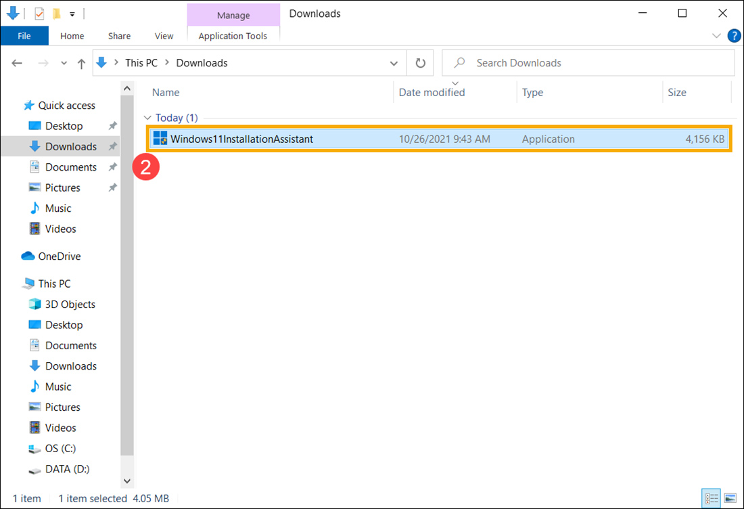Navigate up to This PC
Screen dimensions: 744x509
pyautogui.click(x=80, y=62)
